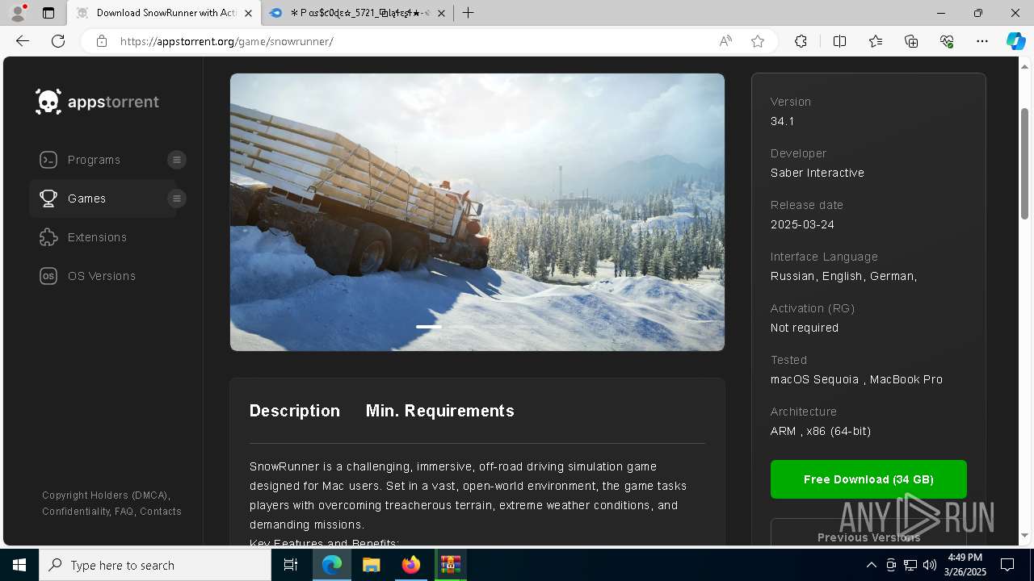Open the OS Versions icon
Image resolution: width=1034 pixels, height=581 pixels.
pyautogui.click(x=48, y=276)
